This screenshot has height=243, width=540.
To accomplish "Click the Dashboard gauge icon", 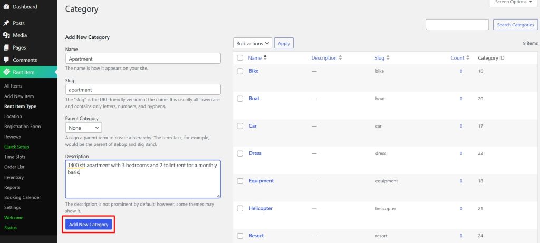I will 6,7.
